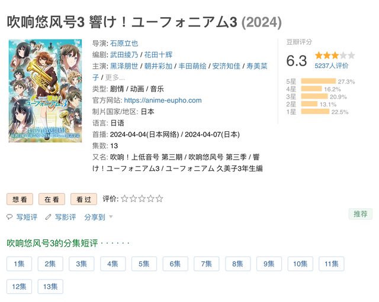Image resolution: width=379 pixels, height=302 pixels.
Task: Click the 推荐 button
Action: coord(361,214)
